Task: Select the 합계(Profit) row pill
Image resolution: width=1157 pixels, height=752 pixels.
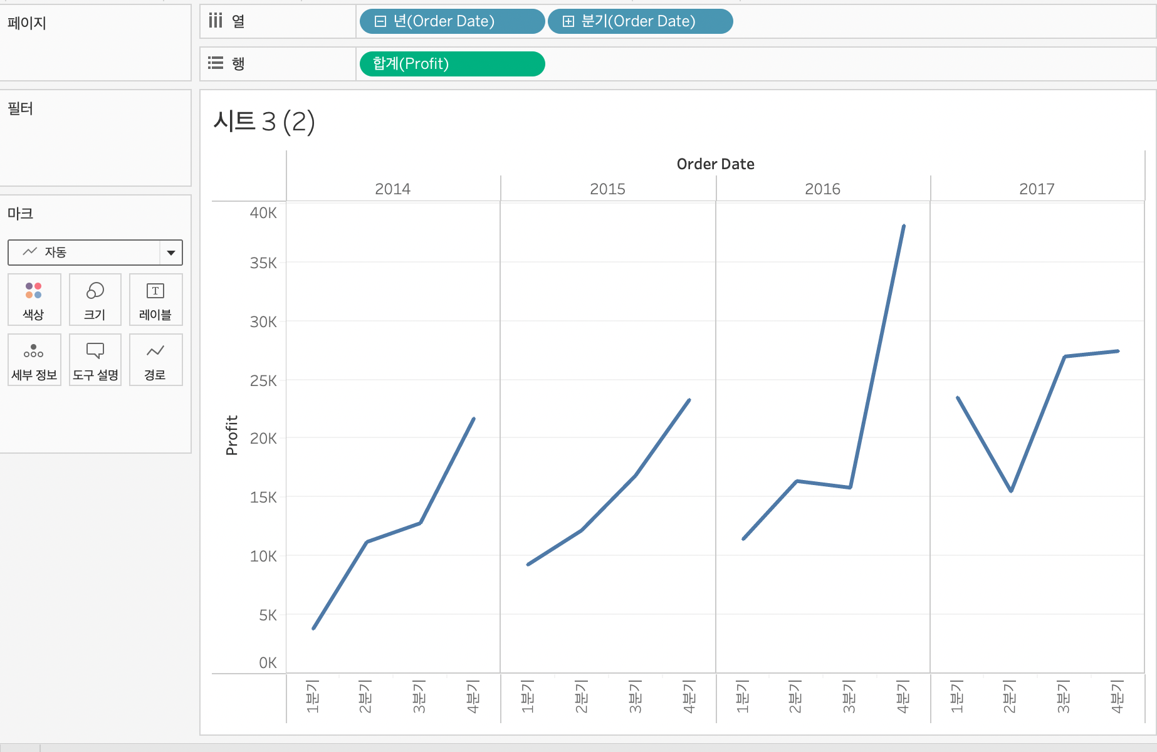Action: point(452,64)
